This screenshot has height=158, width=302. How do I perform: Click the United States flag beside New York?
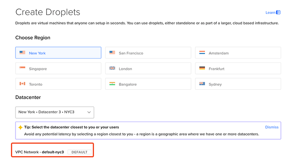(x=22, y=53)
